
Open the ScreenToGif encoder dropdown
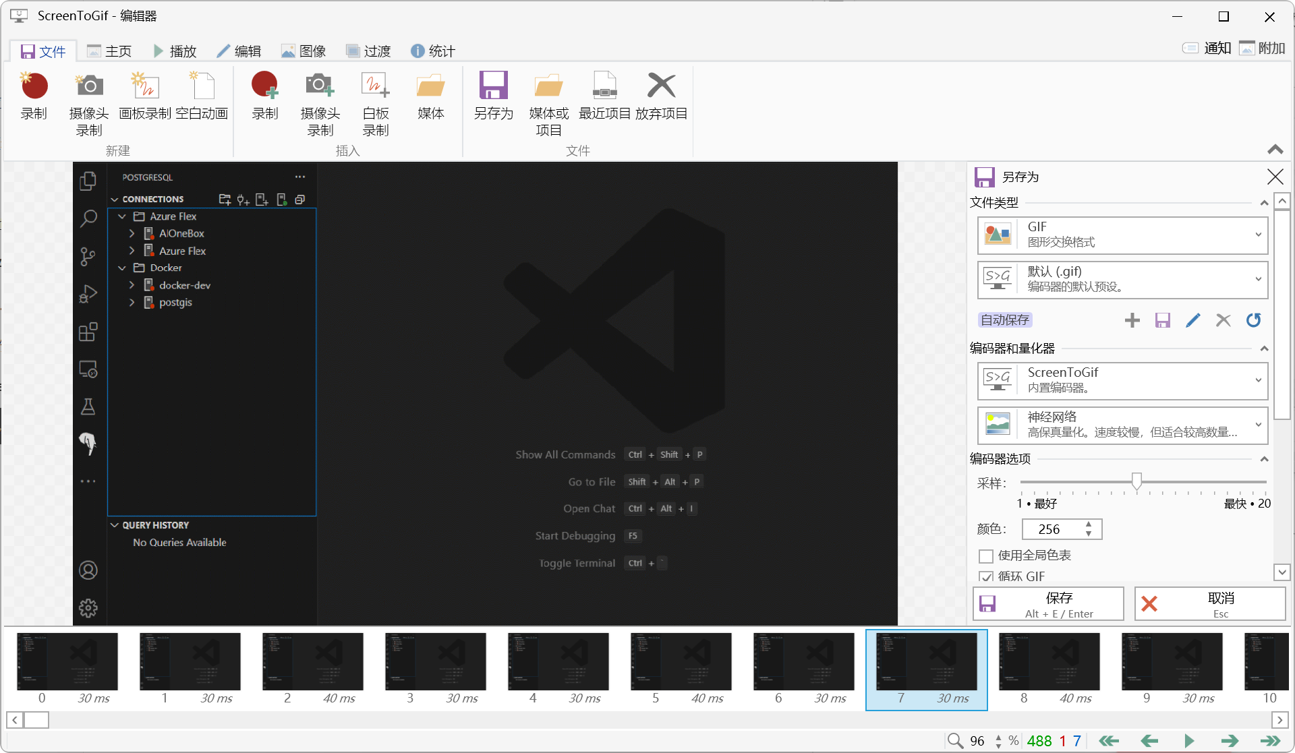(x=1122, y=381)
